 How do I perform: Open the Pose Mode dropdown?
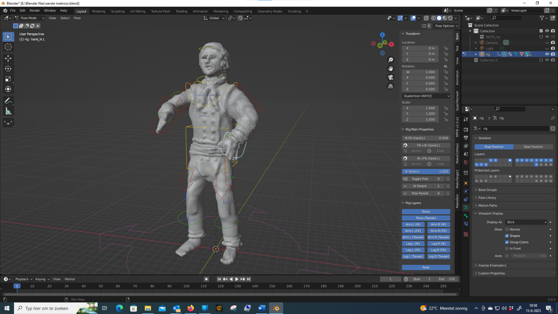tap(30, 18)
